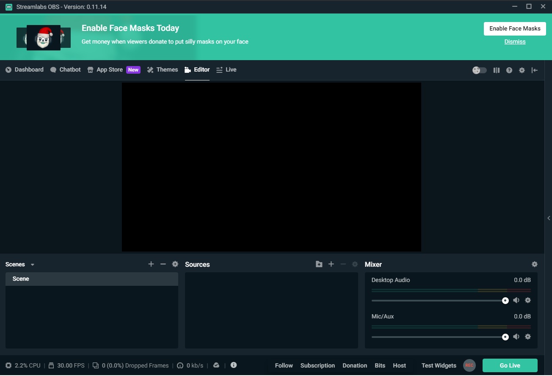Remove scene using the minus icon
552x376 pixels.
(x=163, y=264)
